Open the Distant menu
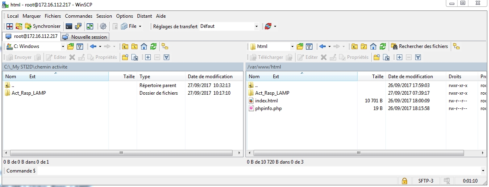Viewport: 489px width, 187px height. pyautogui.click(x=144, y=16)
